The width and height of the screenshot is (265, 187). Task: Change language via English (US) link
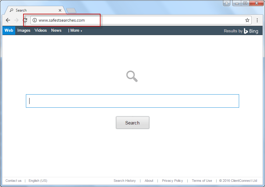pyautogui.click(x=38, y=181)
